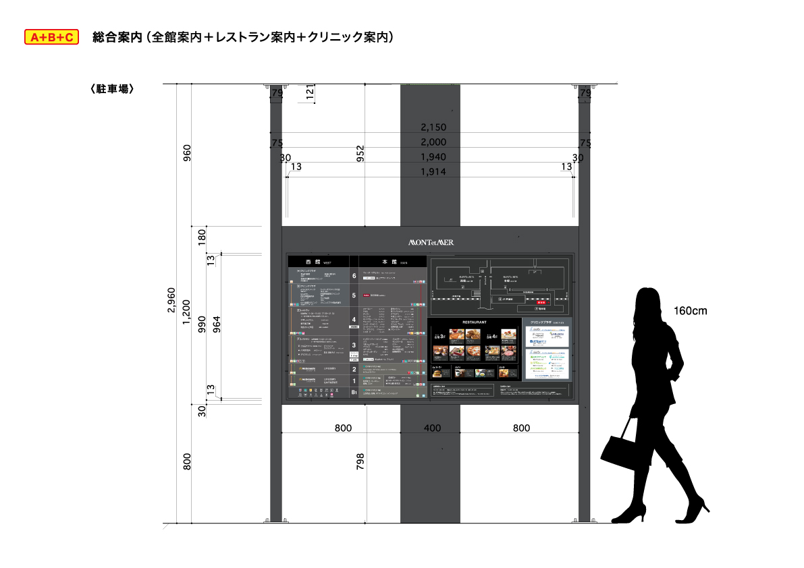804x568 pixels.
Task: Click the pizza restaurant thumbnail
Action: (473, 351)
